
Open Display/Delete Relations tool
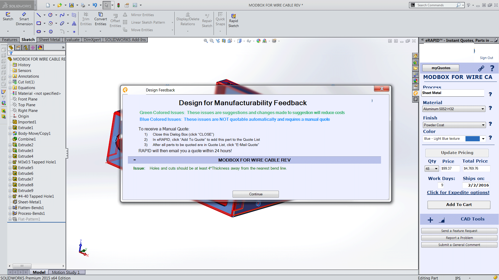coord(188,19)
